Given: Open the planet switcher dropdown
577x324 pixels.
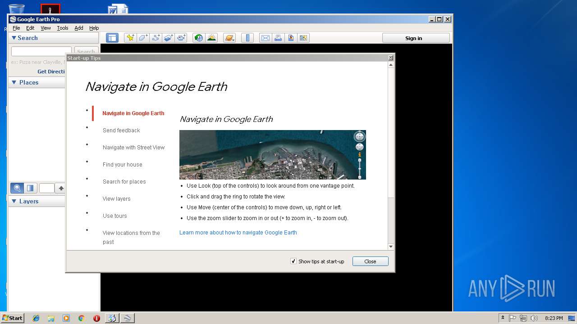Looking at the screenshot, I should [229, 38].
